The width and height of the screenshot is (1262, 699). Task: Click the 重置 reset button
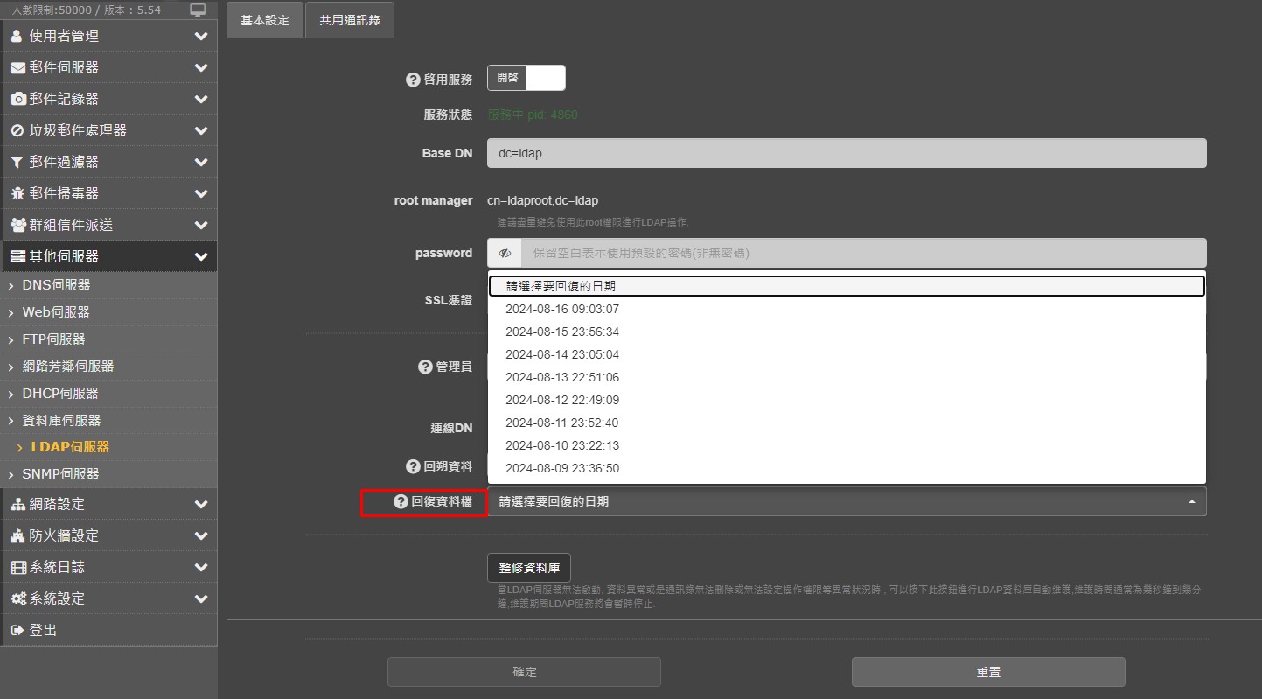[x=988, y=672]
